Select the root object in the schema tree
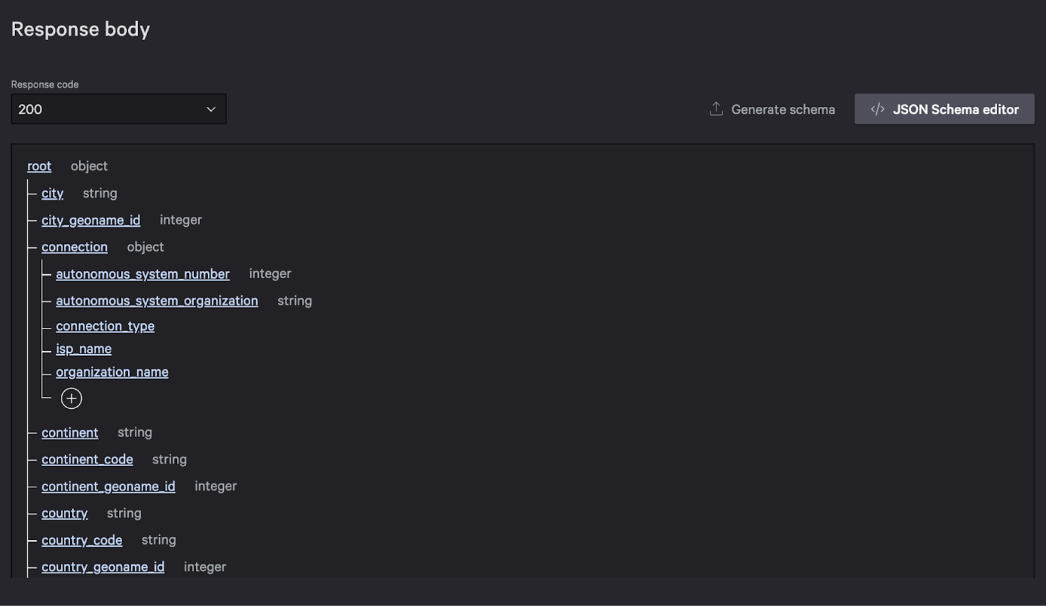This screenshot has height=606, width=1046. pos(39,166)
